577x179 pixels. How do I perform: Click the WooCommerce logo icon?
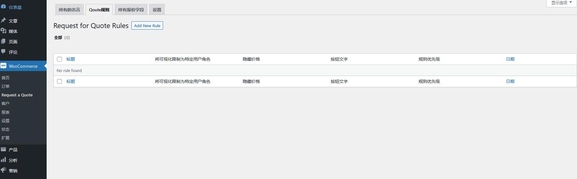3,66
